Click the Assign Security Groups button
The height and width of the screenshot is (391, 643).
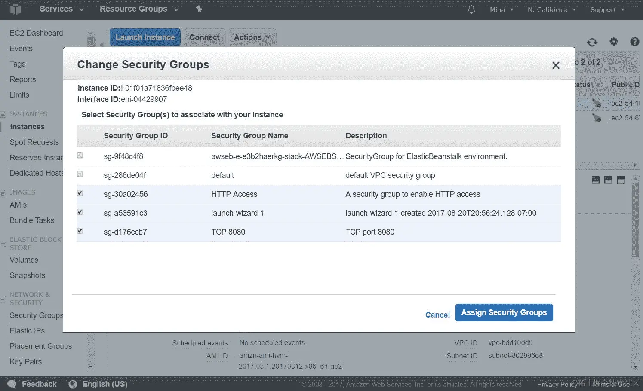click(504, 312)
